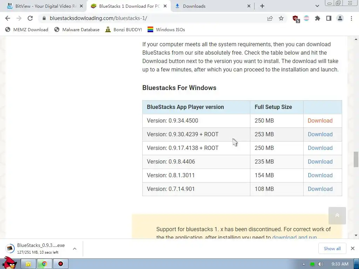Go back to the previous page
This screenshot has width=359, height=269.
point(8,18)
